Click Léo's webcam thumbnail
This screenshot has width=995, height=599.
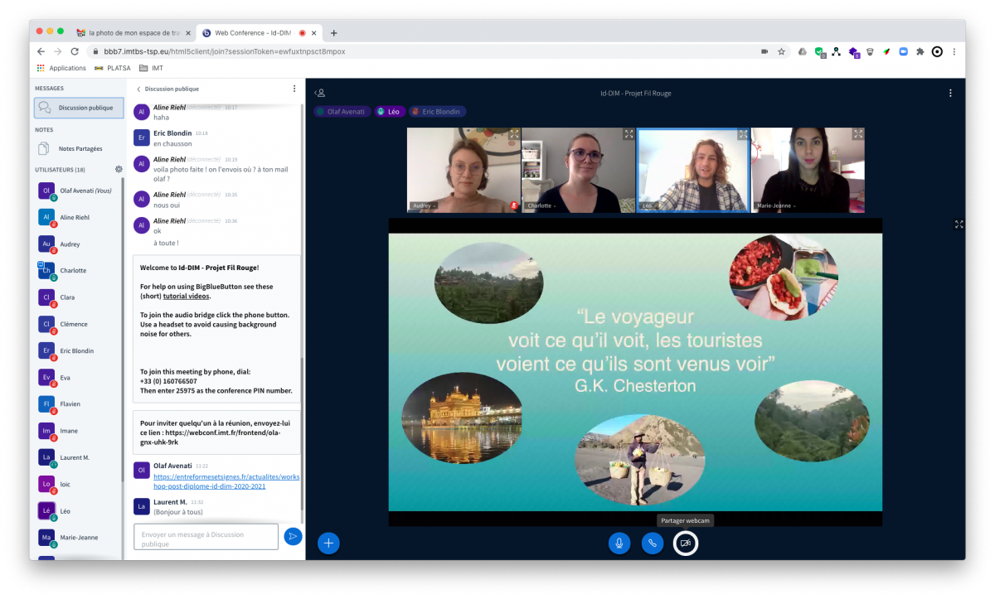[692, 169]
